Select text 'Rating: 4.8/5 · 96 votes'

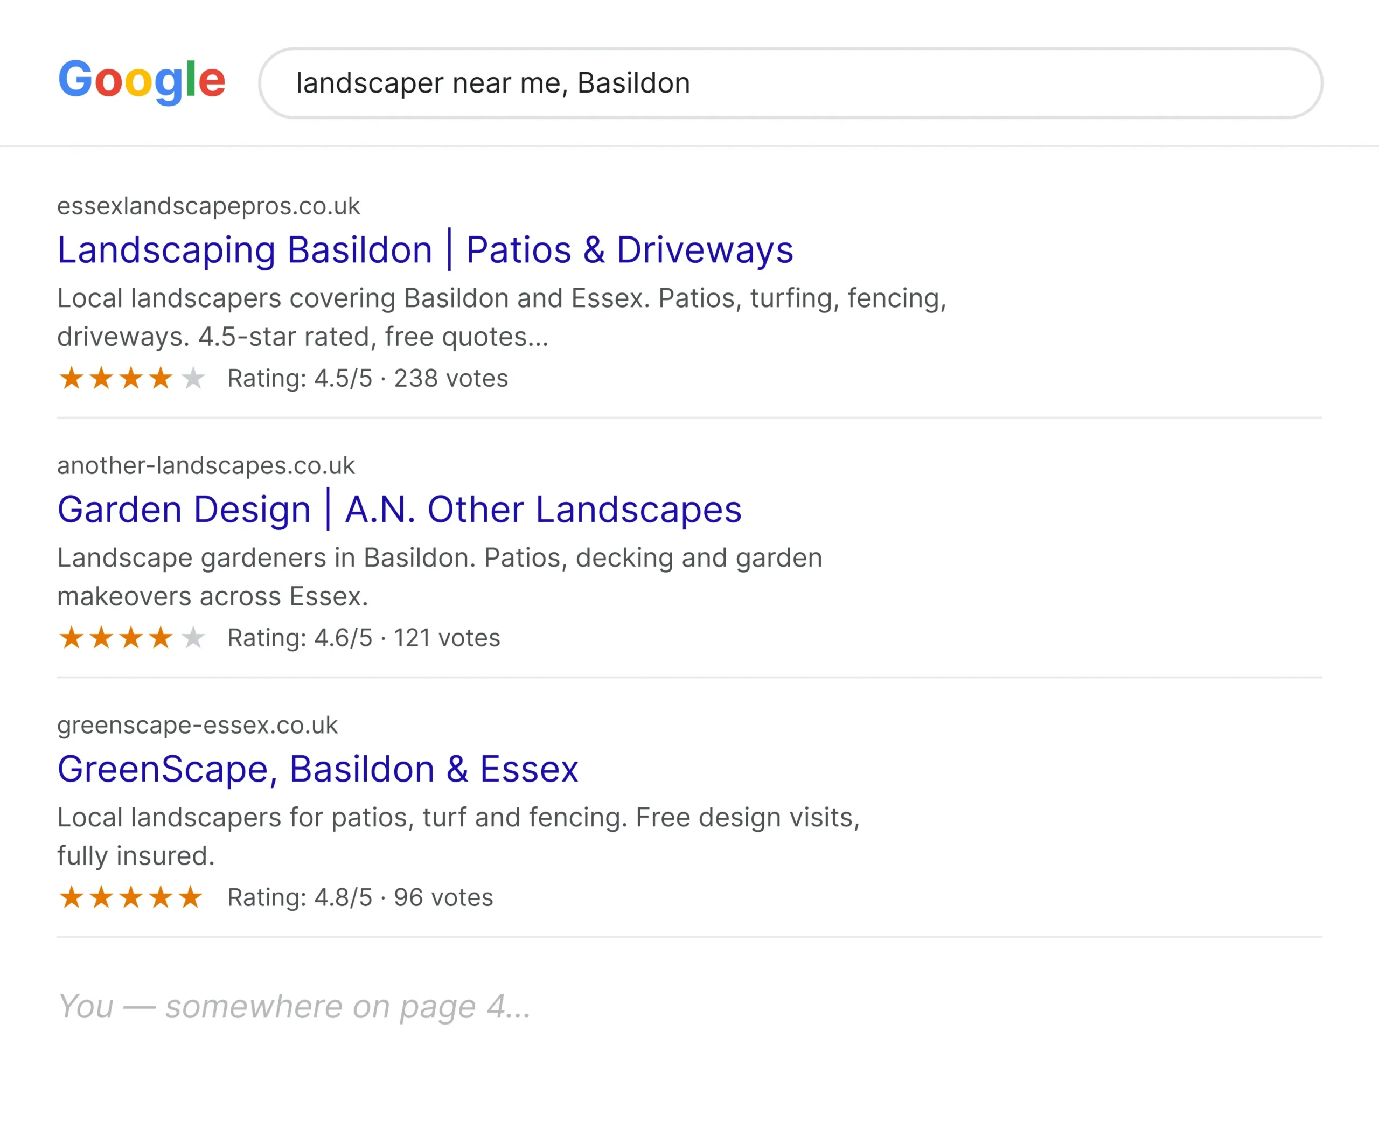pyautogui.click(x=360, y=898)
